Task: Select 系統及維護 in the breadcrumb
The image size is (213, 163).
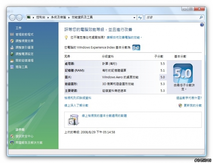Action: (59, 17)
